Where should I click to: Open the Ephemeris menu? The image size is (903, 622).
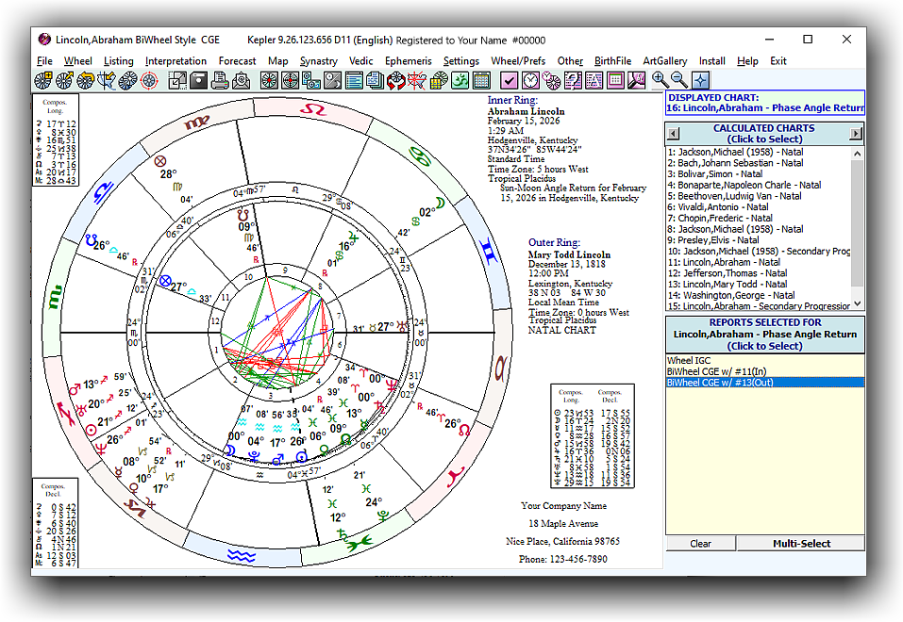[x=408, y=61]
